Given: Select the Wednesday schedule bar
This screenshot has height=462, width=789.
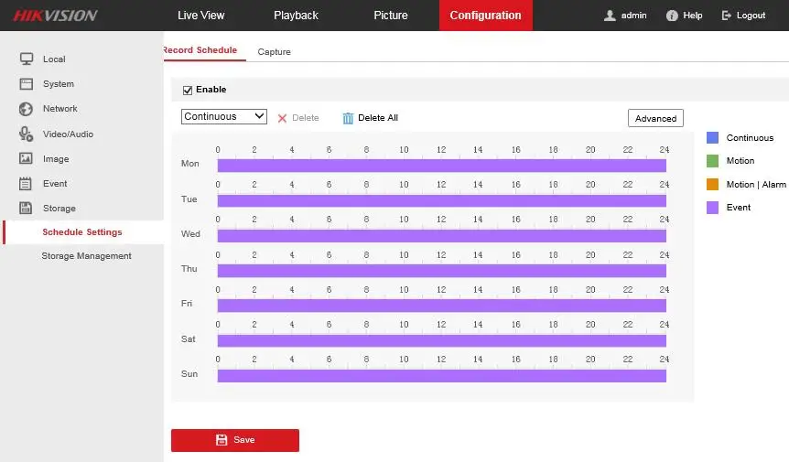Looking at the screenshot, I should point(442,235).
